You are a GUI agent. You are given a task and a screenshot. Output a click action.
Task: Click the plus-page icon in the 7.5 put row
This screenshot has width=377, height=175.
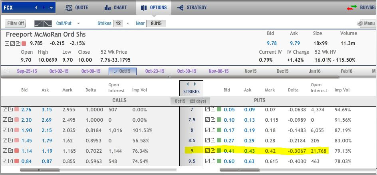(x=213, y=120)
